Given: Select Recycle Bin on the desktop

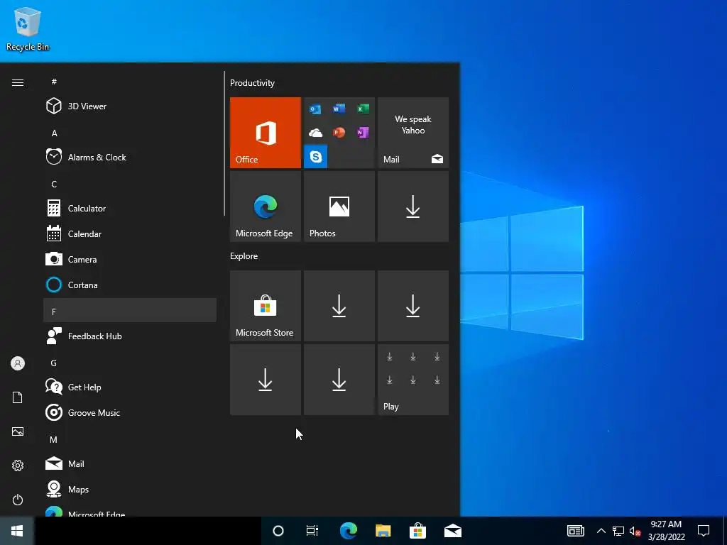Looking at the screenshot, I should (x=28, y=28).
